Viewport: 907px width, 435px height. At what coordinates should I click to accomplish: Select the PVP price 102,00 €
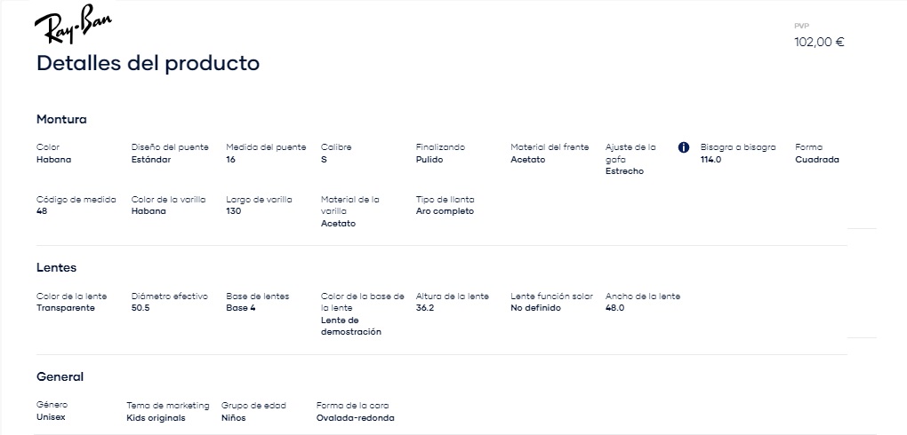[x=818, y=43]
